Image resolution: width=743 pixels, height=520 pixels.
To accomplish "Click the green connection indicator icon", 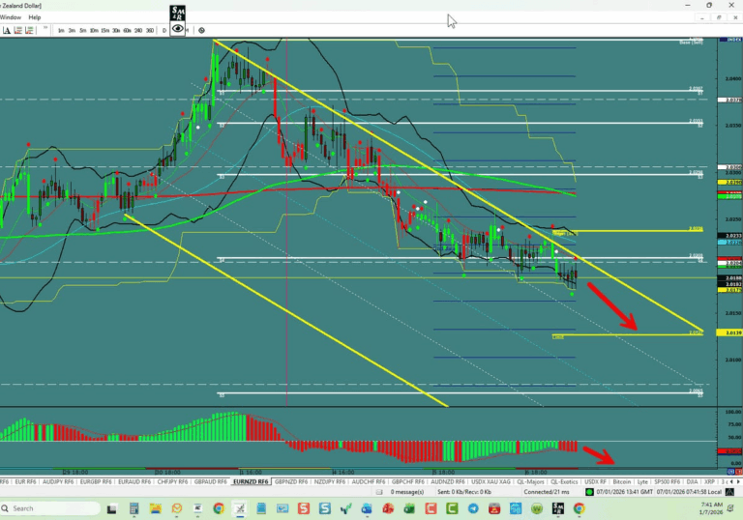I will coord(589,492).
